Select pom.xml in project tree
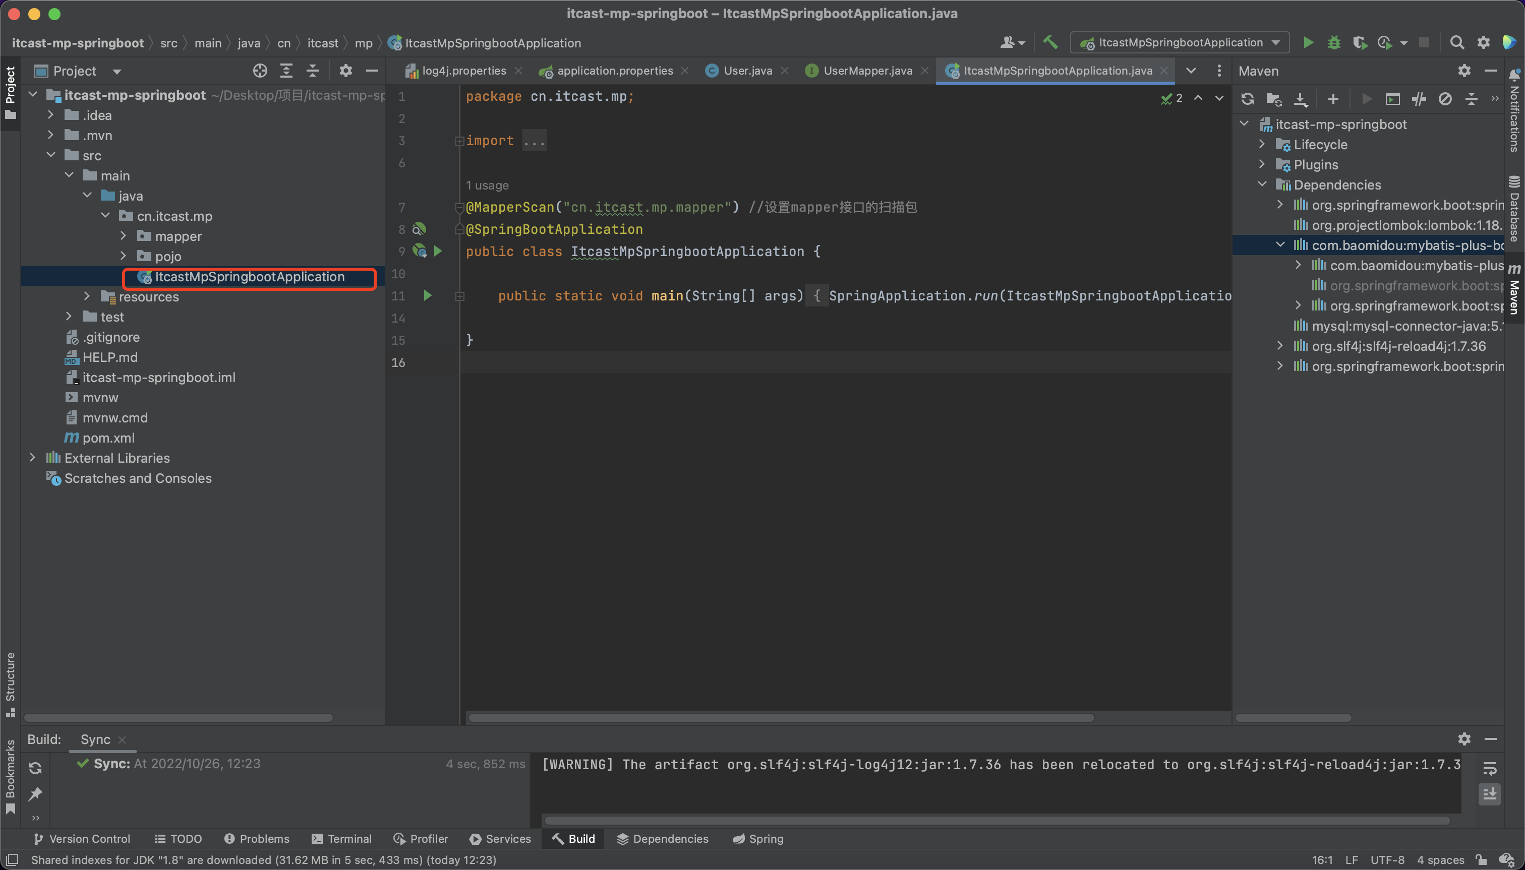This screenshot has height=870, width=1525. 108,438
